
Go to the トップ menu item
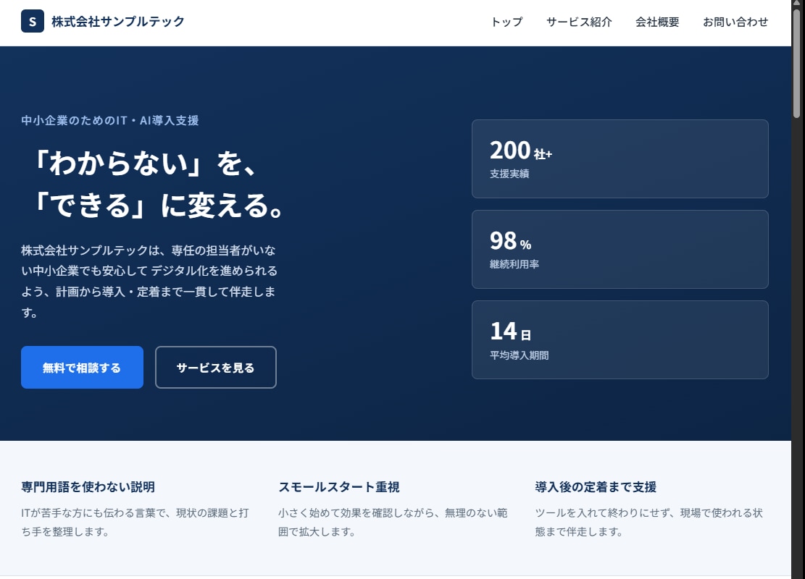[506, 22]
